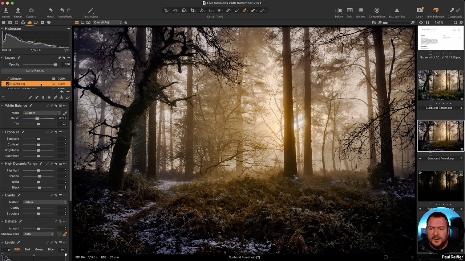Viewport: 465px width, 261px height.
Task: Select the Erase Mask cursor tool in the top toolbar
Action: coord(237,11)
